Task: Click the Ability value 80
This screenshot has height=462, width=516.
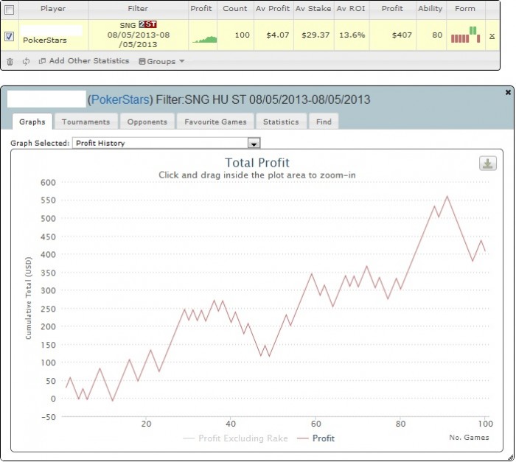Action: 437,35
